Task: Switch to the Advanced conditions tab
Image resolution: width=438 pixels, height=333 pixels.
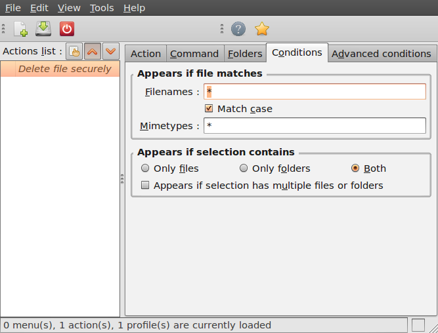Action: [x=381, y=54]
